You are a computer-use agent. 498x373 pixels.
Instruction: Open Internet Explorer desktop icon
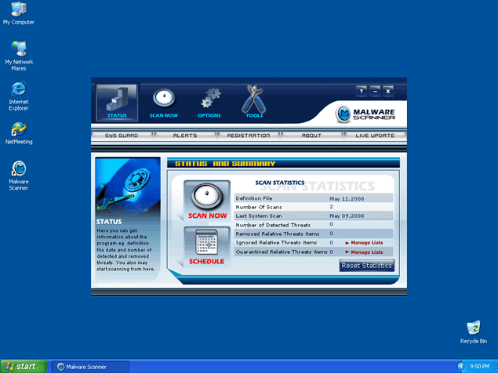click(18, 91)
